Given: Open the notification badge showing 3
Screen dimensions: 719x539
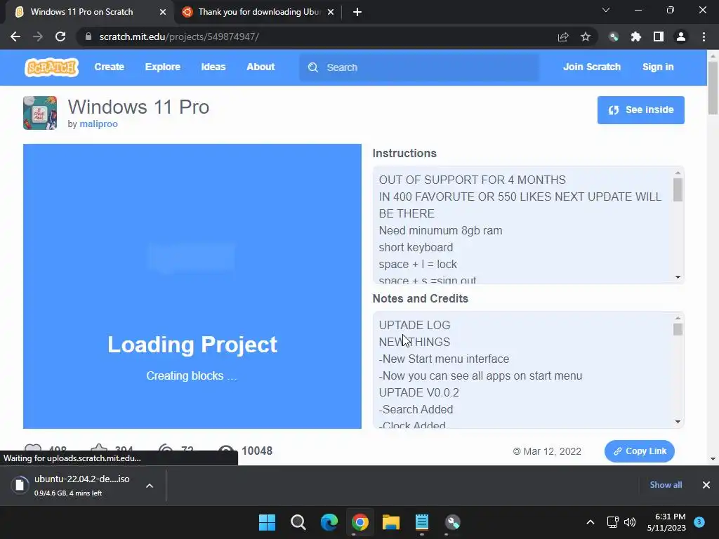Looking at the screenshot, I should click(x=699, y=522).
